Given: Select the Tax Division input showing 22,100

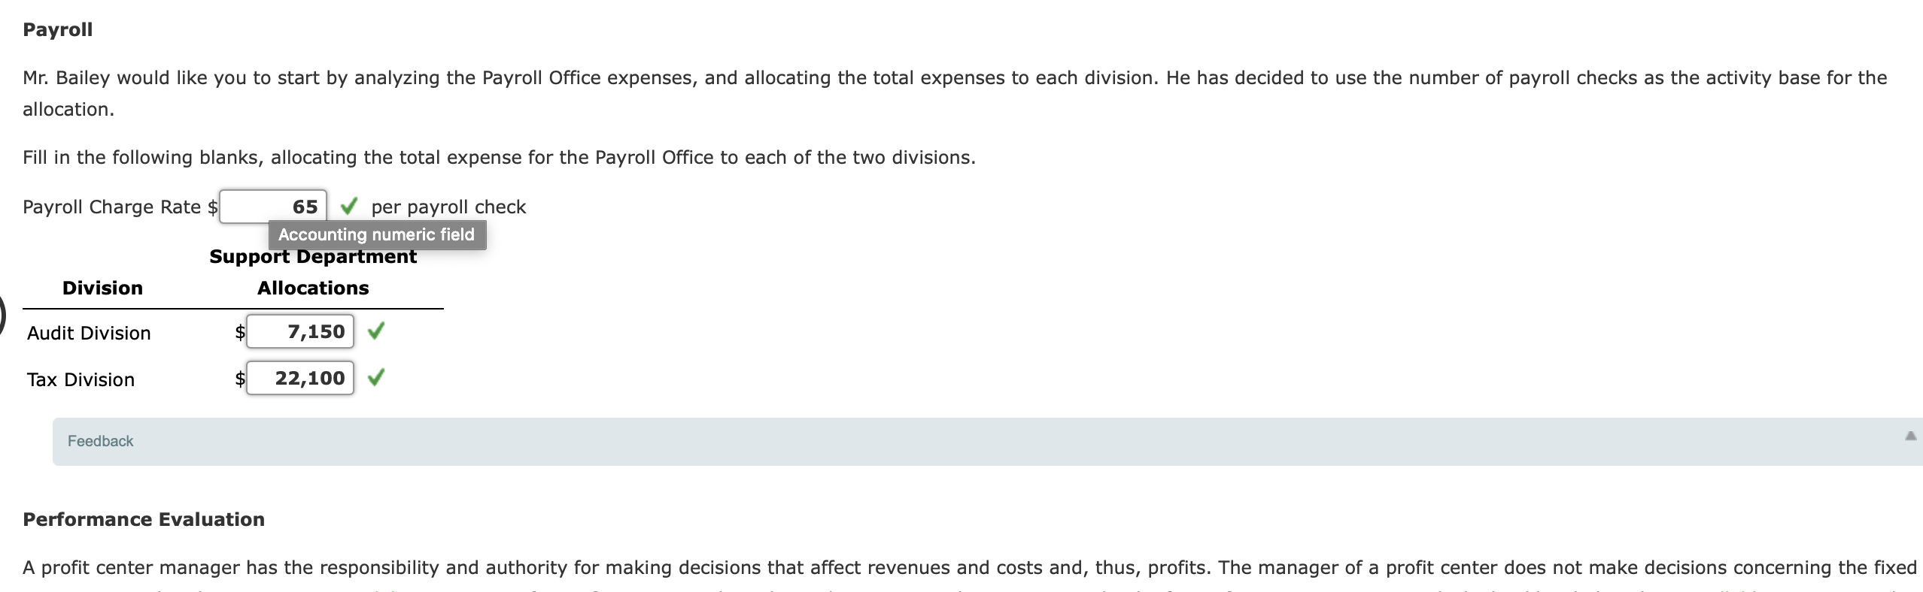Looking at the screenshot, I should pyautogui.click(x=299, y=378).
